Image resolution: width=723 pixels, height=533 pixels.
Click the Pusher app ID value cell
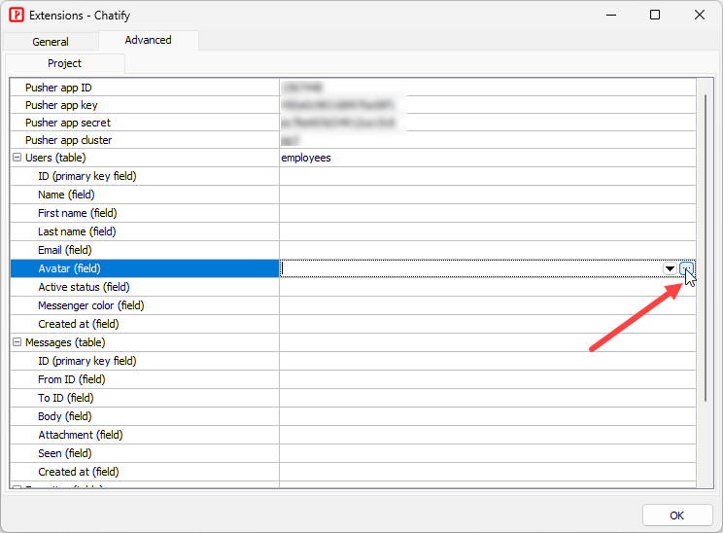pos(488,88)
